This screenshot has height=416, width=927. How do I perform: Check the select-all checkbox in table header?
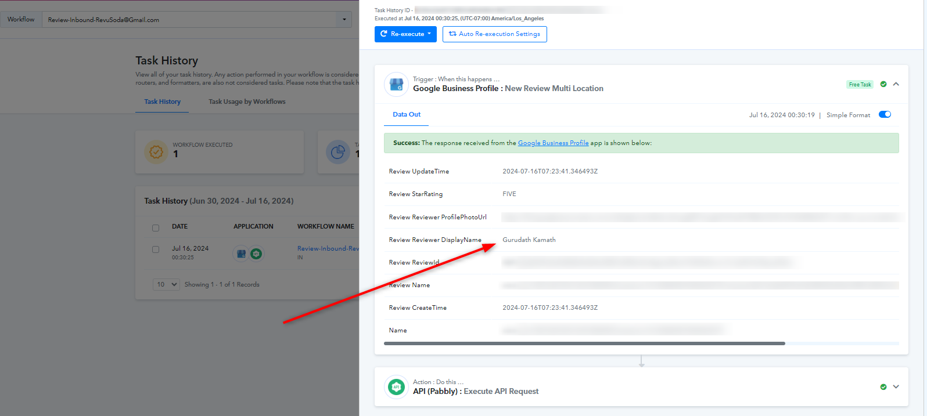click(x=156, y=227)
